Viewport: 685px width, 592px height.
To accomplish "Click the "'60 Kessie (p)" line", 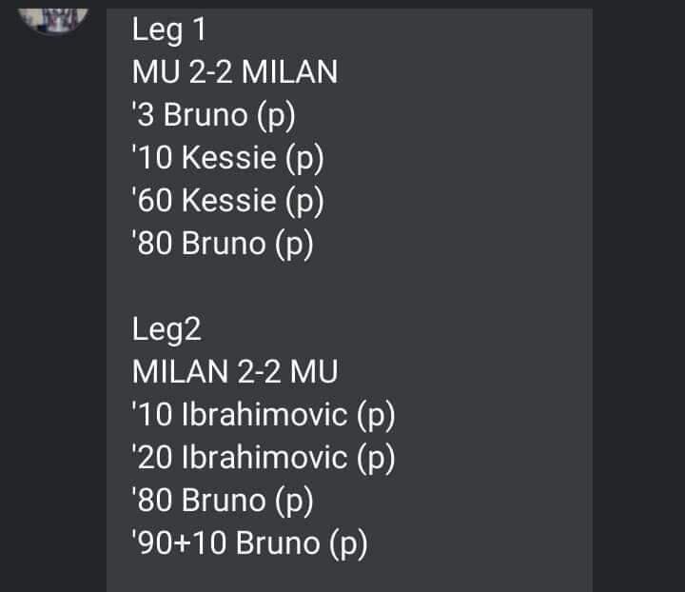I will 228,201.
